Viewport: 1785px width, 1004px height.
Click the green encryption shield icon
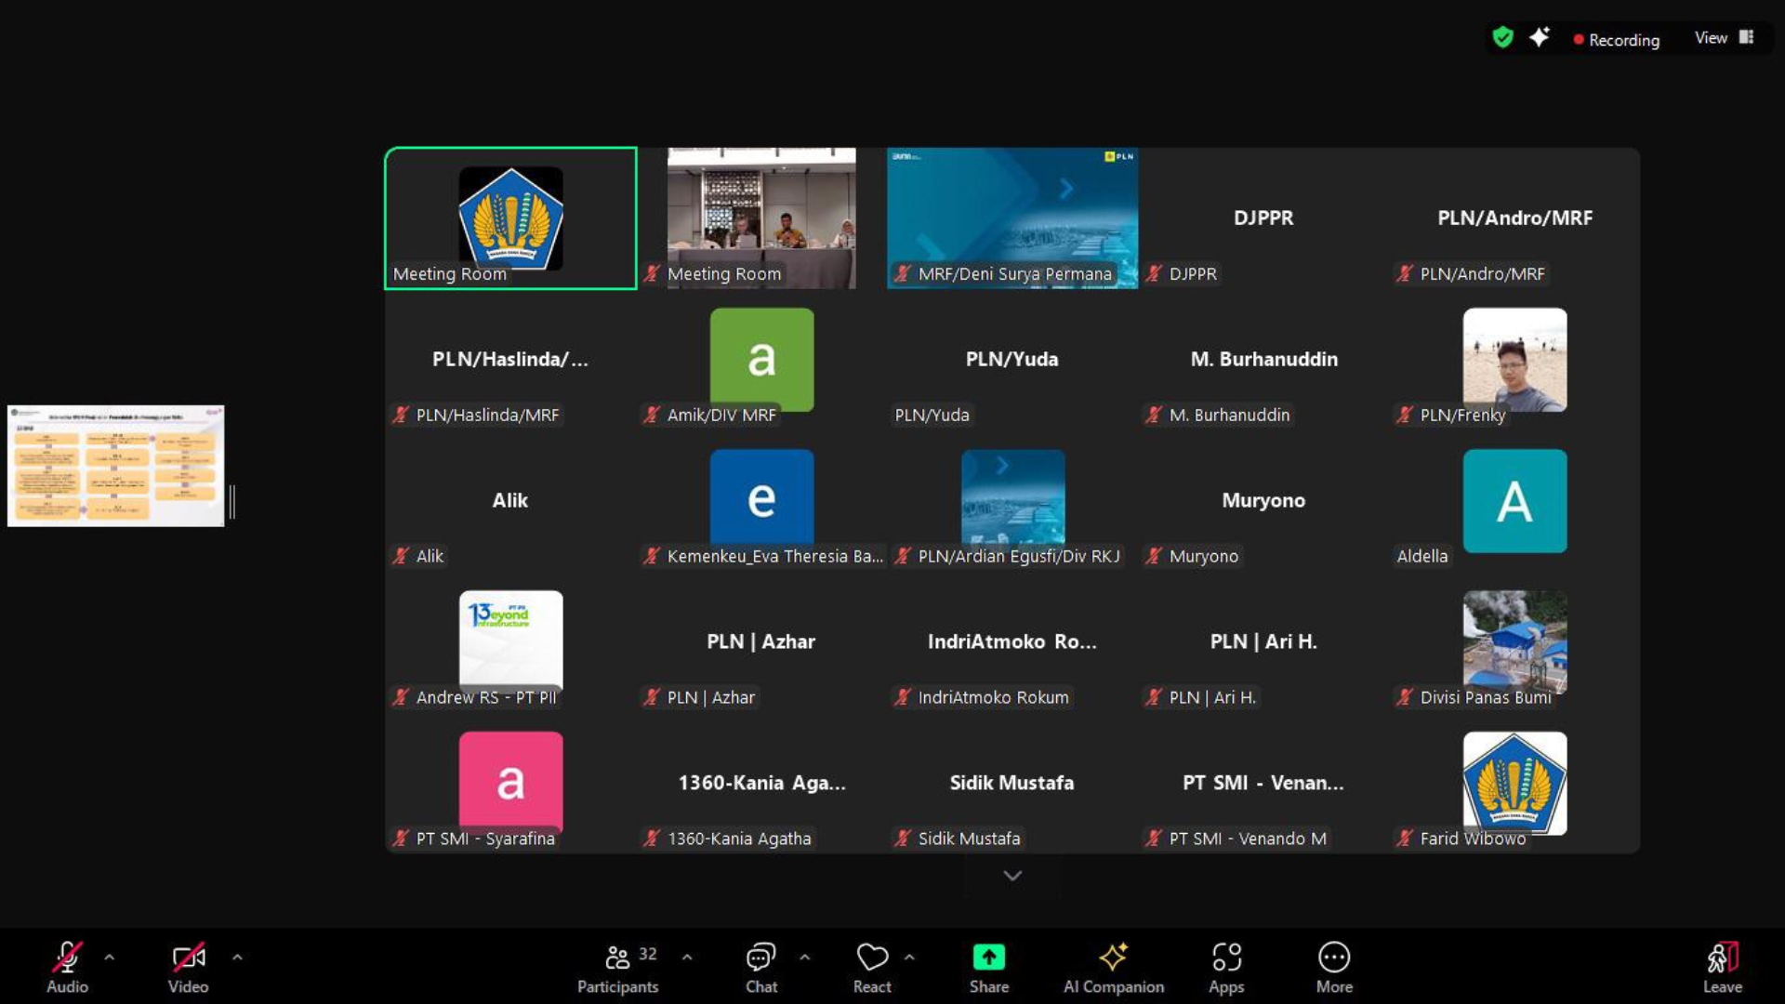pyautogui.click(x=1502, y=37)
